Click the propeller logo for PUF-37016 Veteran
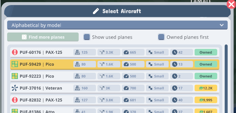The width and height of the screenshot is (236, 113). pos(15,88)
